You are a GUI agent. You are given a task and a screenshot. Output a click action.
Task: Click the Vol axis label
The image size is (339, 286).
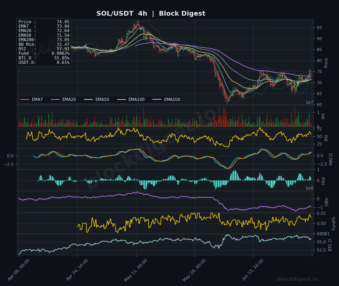pos(323,116)
